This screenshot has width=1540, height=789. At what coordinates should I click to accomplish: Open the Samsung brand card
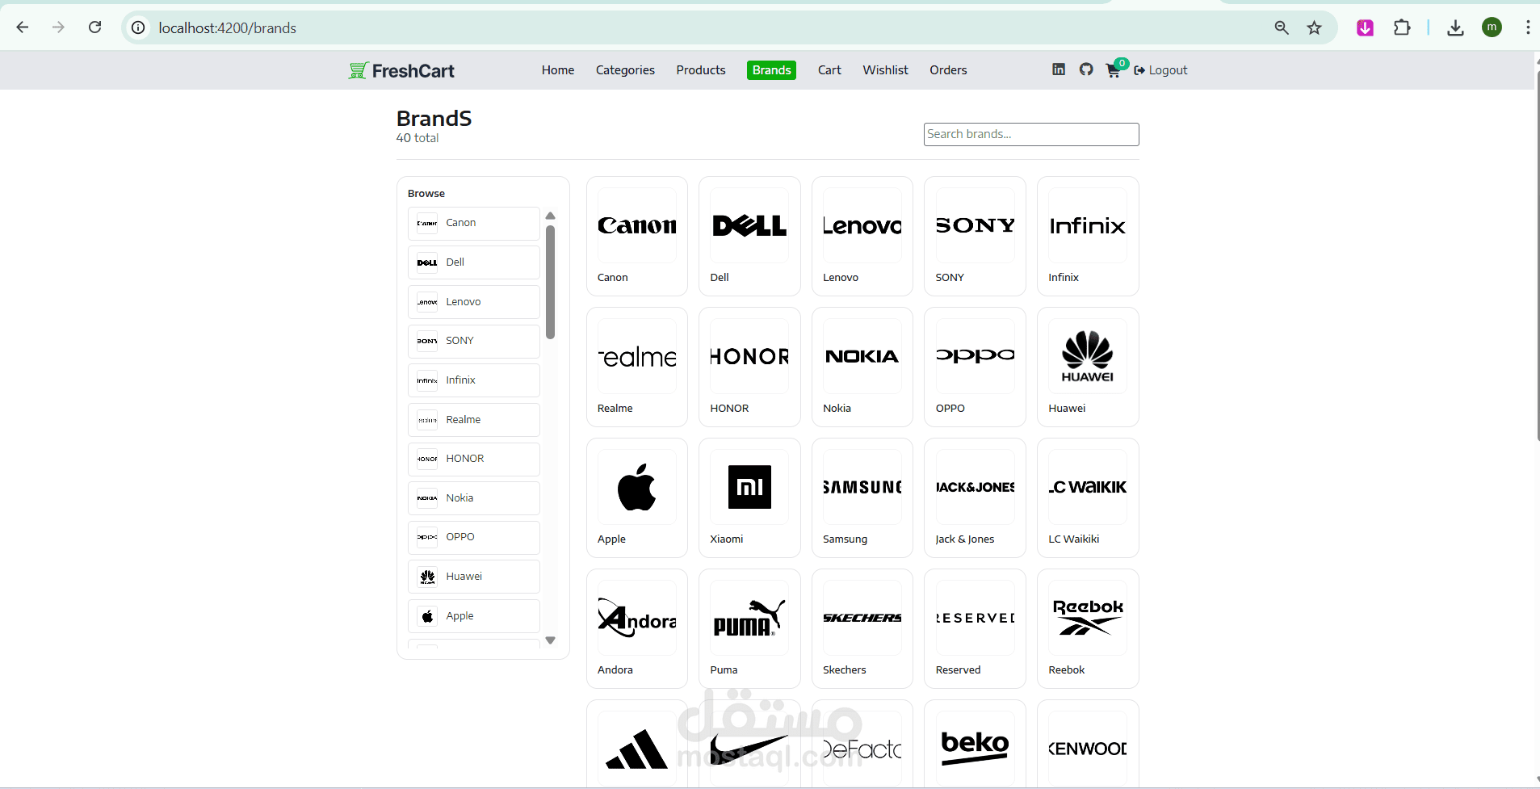pyautogui.click(x=862, y=498)
